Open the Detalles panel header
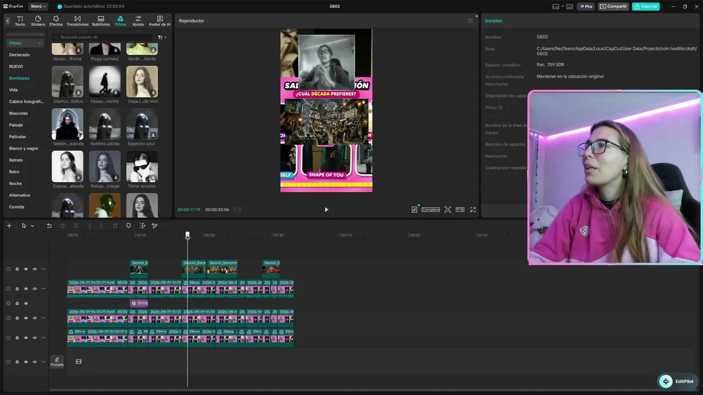Viewport: 703px width, 395px height. (494, 21)
